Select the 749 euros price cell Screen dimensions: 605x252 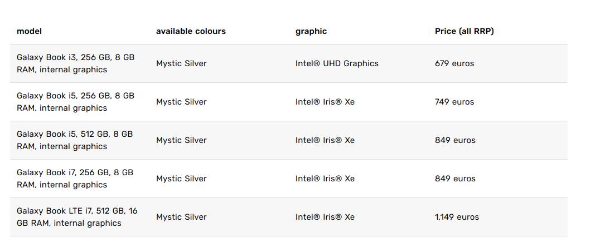coord(454,102)
